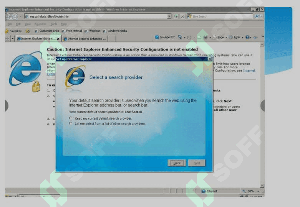Click the Read Mail icon
The width and height of the screenshot is (300, 207).
(x=199, y=38)
